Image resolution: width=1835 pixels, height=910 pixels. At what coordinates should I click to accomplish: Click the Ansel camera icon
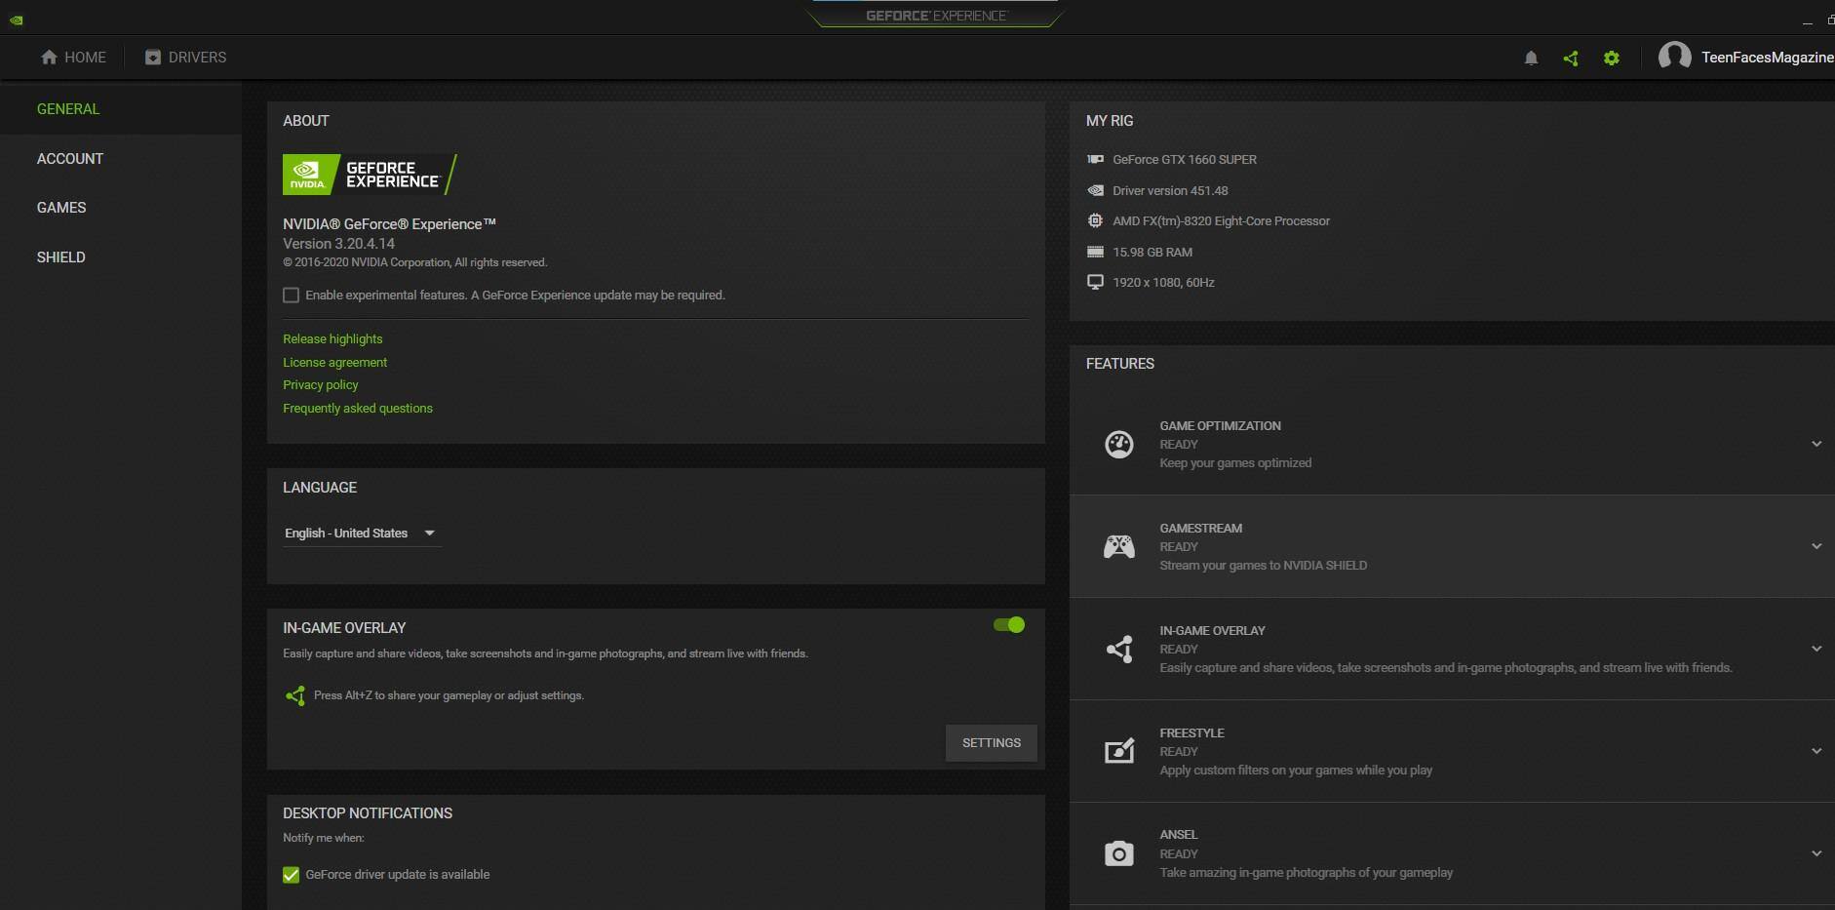pos(1118,854)
